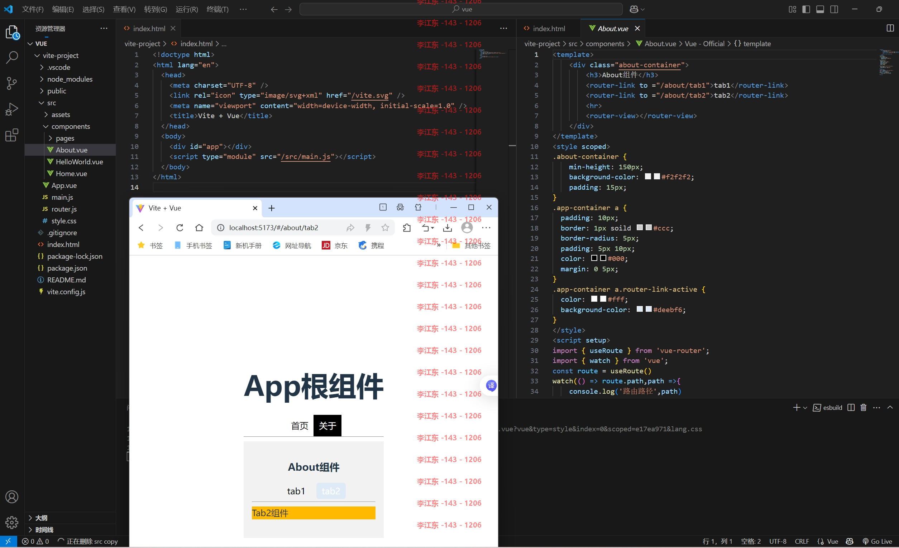Toggle secondary side bar visibility

click(834, 9)
